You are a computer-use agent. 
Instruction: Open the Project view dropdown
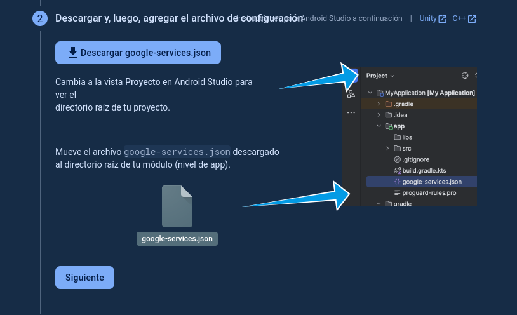(380, 76)
